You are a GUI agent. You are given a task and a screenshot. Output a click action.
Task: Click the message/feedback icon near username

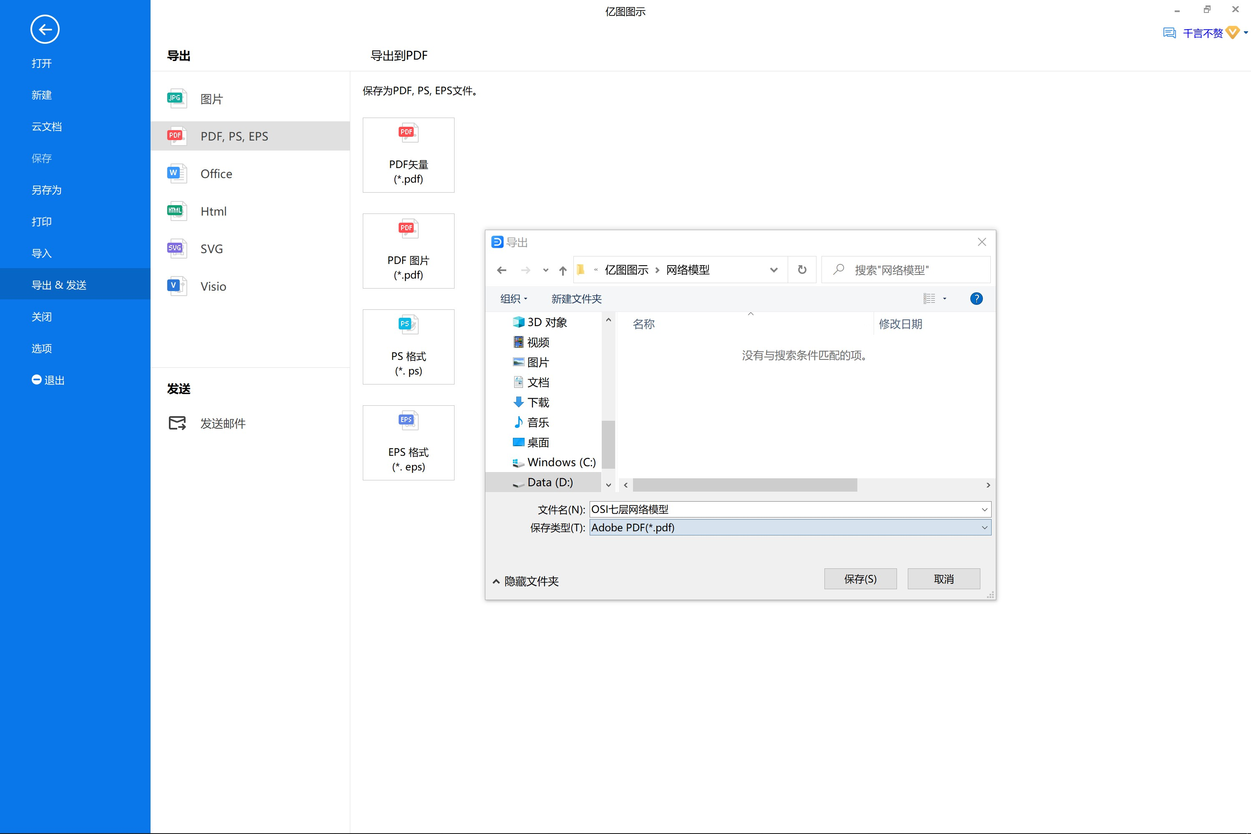click(x=1169, y=33)
